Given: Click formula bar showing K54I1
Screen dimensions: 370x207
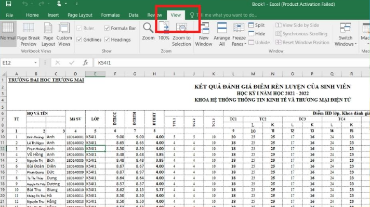Looking at the screenshot, I should (x=231, y=63).
